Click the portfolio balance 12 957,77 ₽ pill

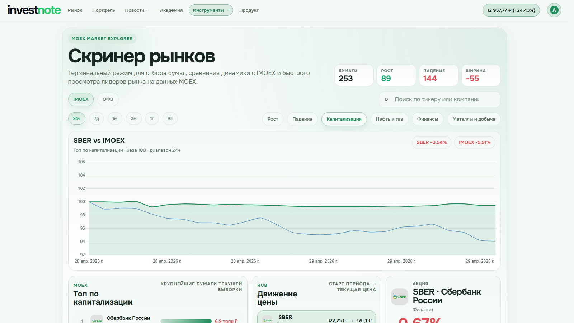(x=511, y=10)
